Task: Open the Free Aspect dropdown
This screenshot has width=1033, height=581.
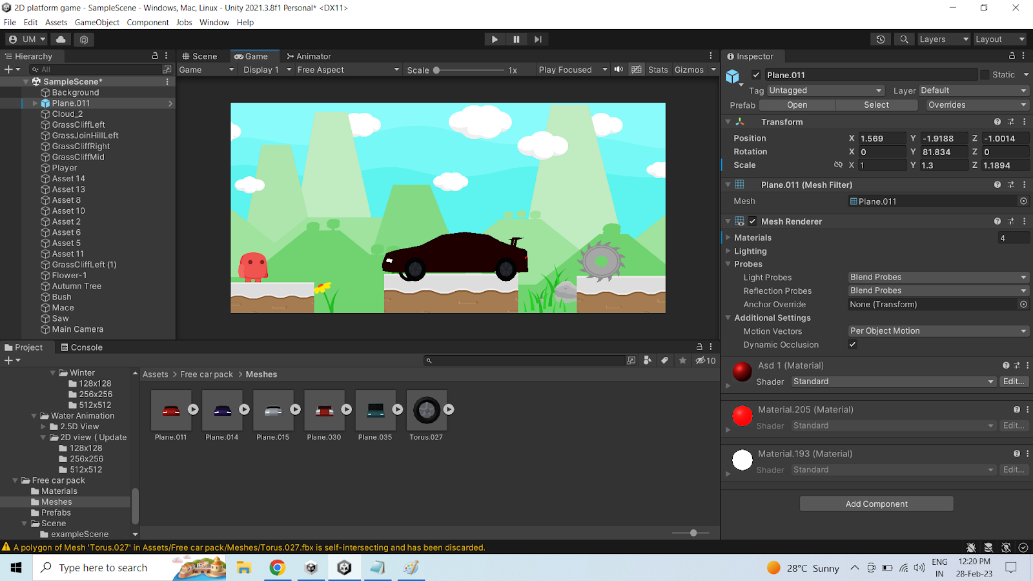Action: (348, 70)
